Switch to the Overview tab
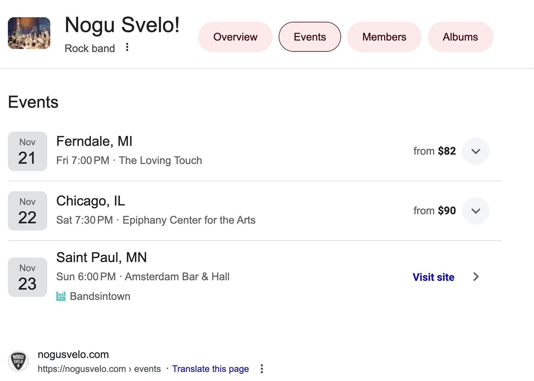534x381 pixels. click(x=235, y=37)
